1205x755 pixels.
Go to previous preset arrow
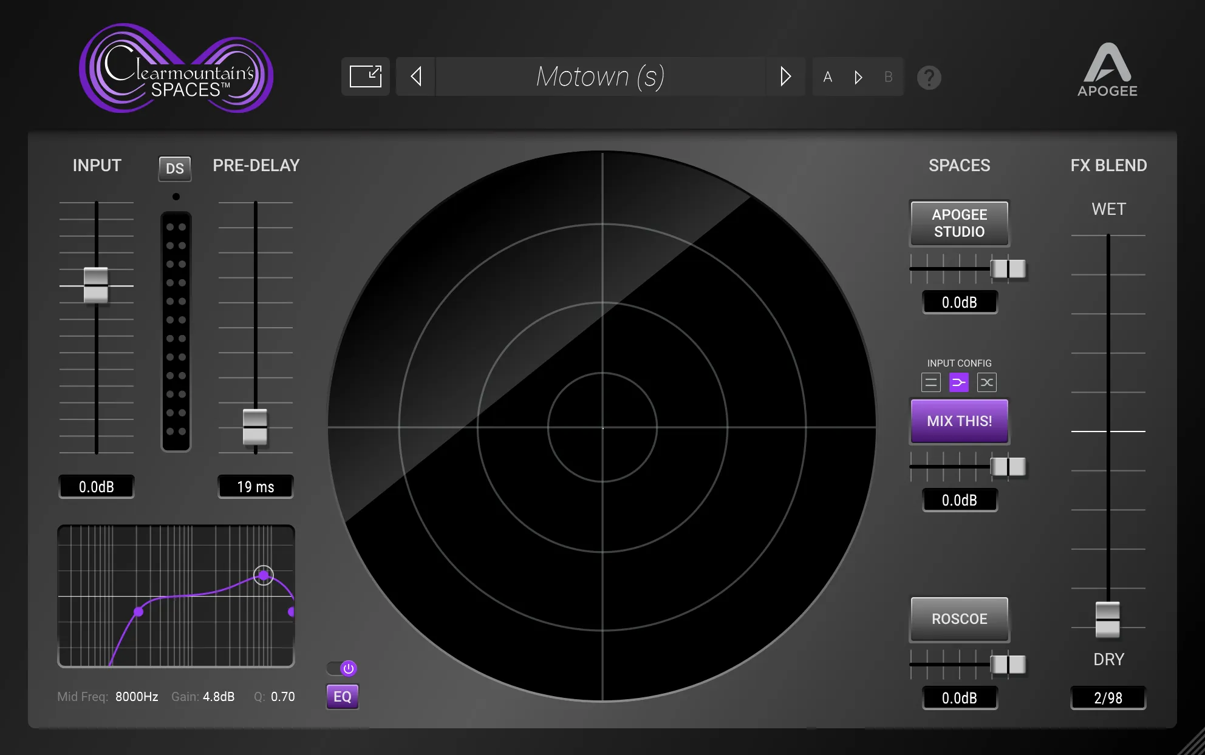(x=416, y=76)
